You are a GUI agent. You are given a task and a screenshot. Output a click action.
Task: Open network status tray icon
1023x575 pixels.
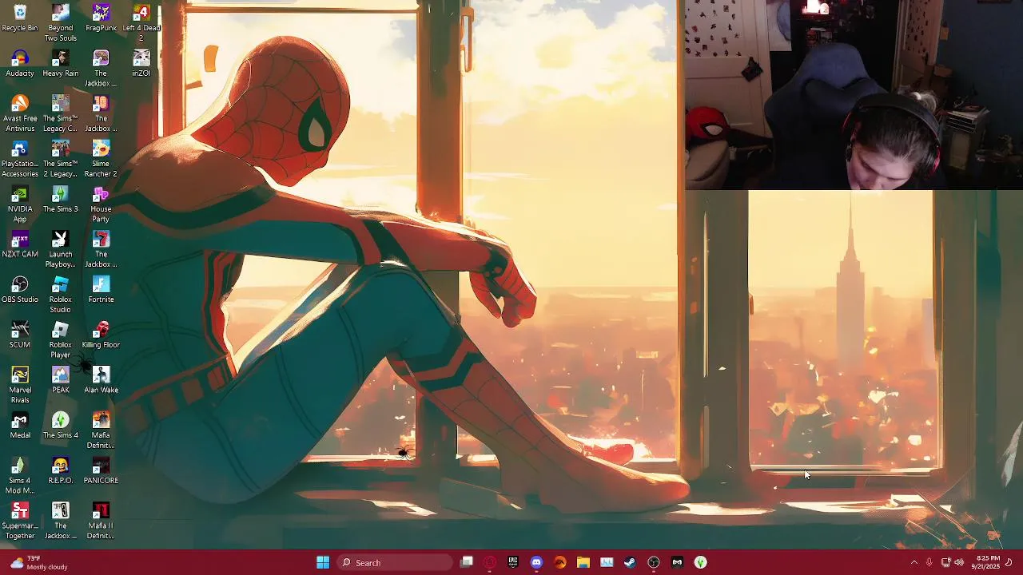point(945,562)
